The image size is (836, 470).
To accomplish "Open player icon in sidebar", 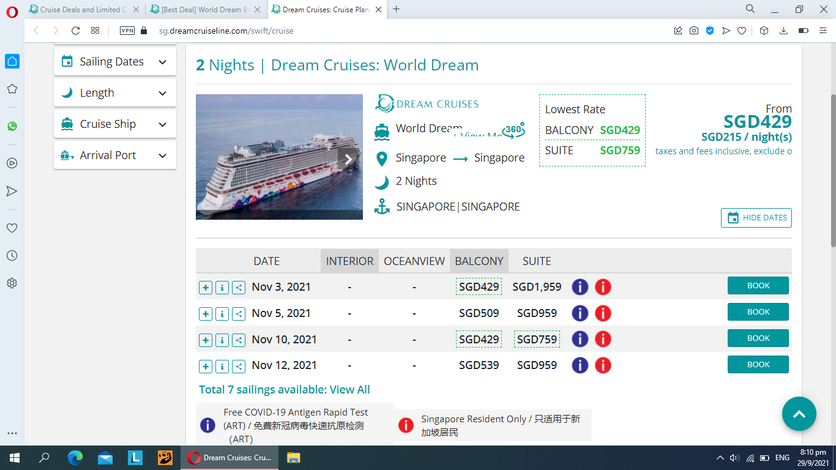I will click(x=12, y=163).
